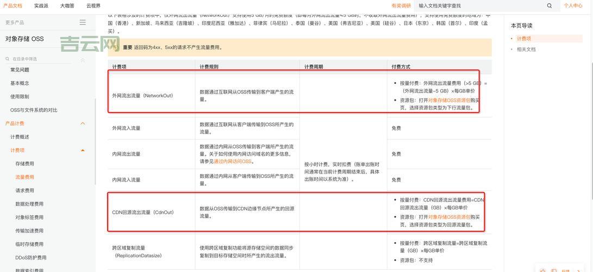Open 存储费用 in the sidebar tree
593x272 pixels.
tap(24, 164)
